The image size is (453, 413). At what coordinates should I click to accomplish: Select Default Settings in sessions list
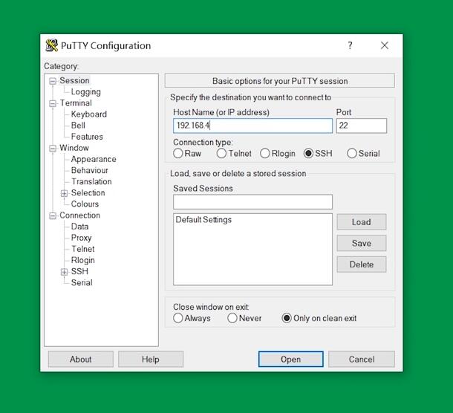[x=203, y=220]
